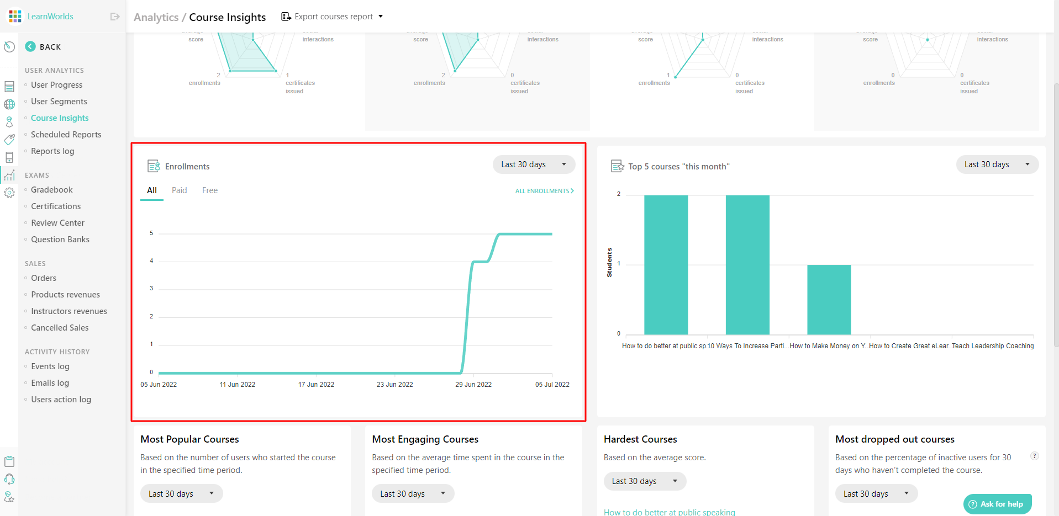Change Hardest Courses time range dropdown
1059x516 pixels.
point(644,481)
